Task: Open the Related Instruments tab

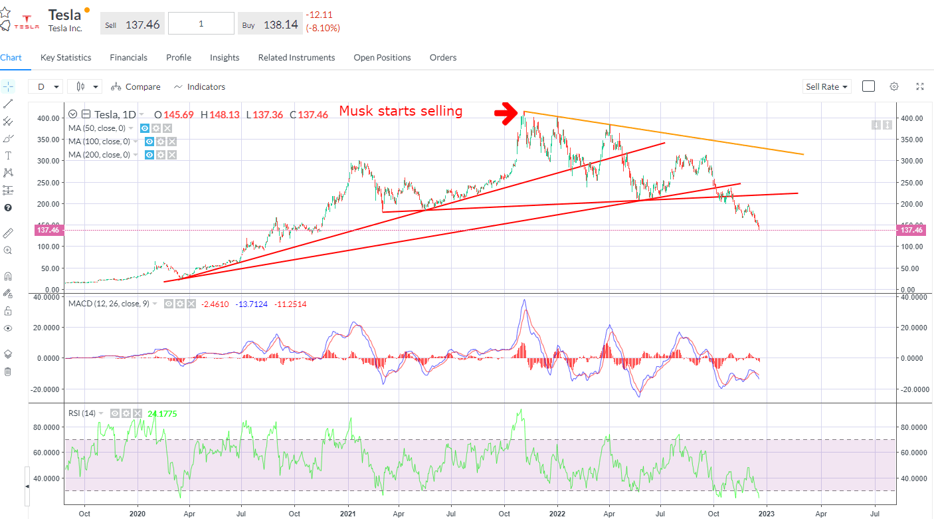Action: pyautogui.click(x=297, y=58)
